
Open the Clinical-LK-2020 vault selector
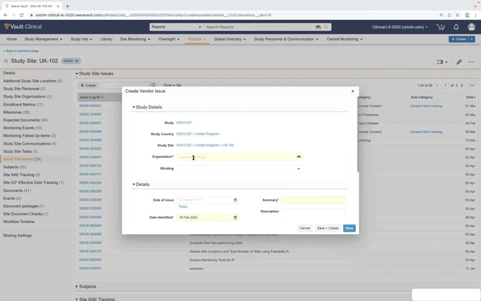(x=400, y=27)
